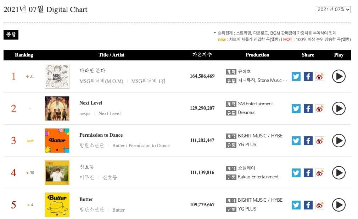The width and height of the screenshot is (358, 219).
Task: Open the Permission to Dance title link
Action: point(101,135)
